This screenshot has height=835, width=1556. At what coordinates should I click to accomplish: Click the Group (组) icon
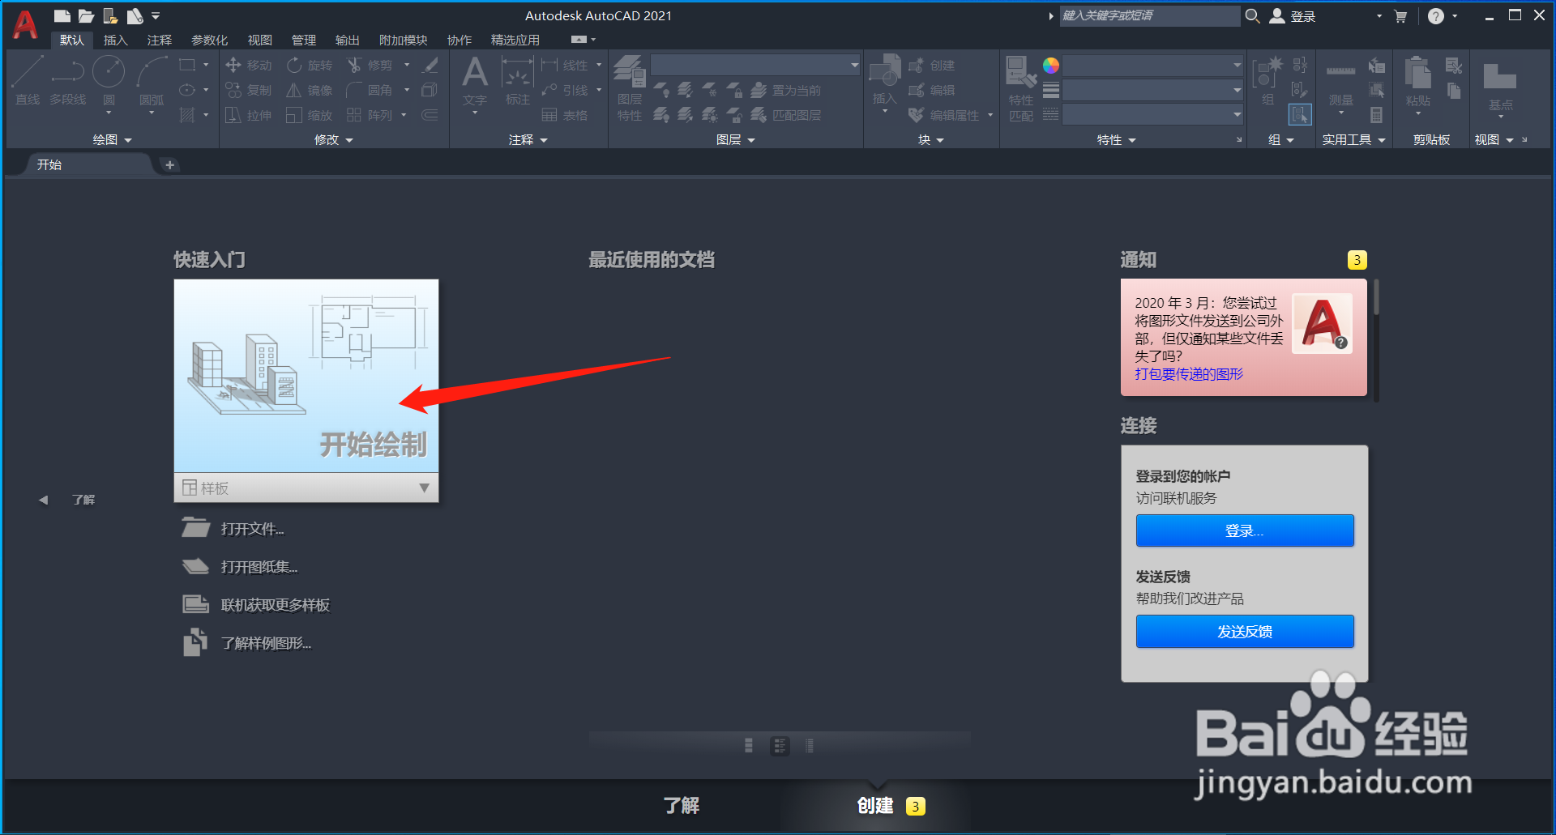coord(1267,81)
